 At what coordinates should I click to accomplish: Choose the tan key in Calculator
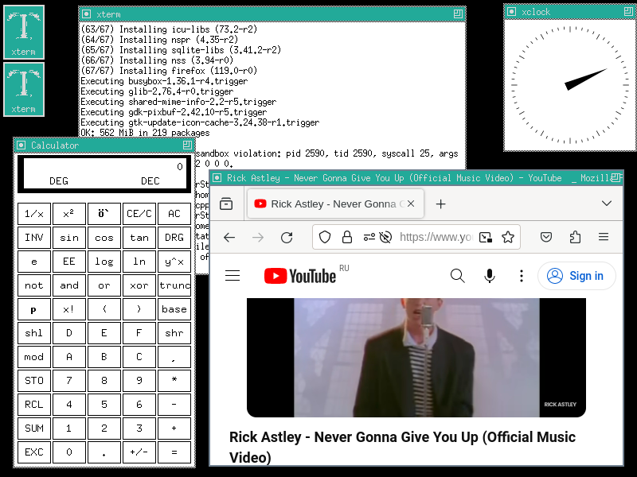(139, 238)
